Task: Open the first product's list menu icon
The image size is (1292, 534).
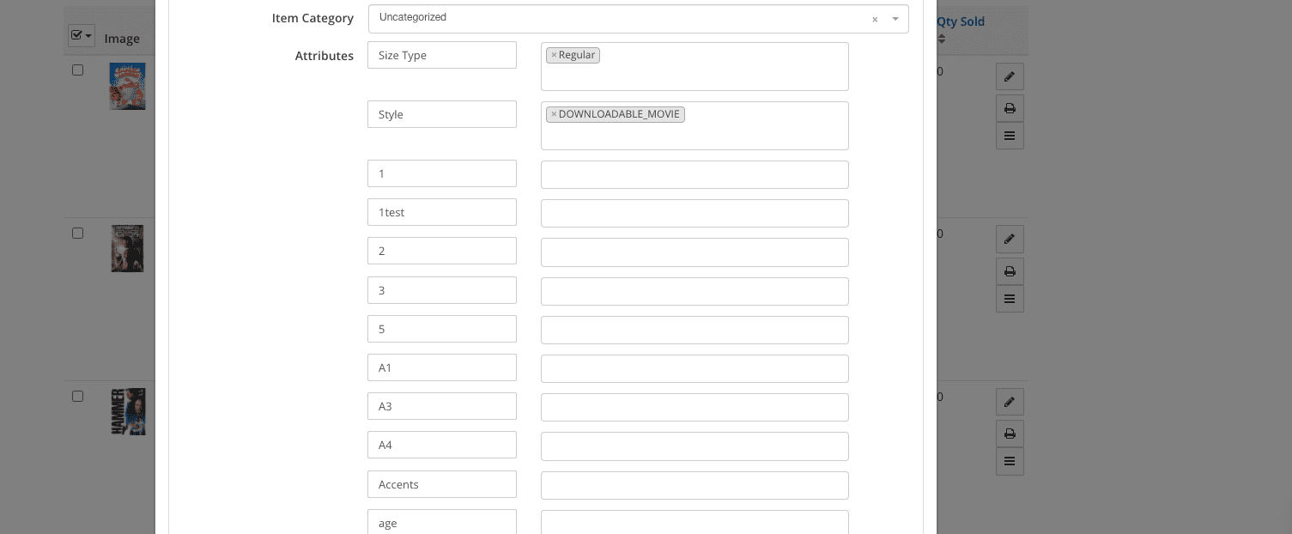Action: tap(1010, 136)
